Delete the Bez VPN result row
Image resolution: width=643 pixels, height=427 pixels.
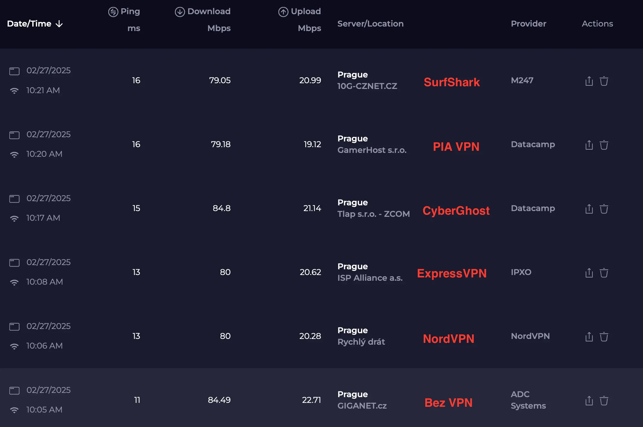604,400
